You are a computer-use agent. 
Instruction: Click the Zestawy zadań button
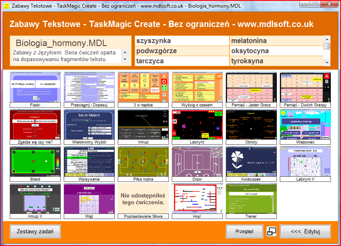click(35, 231)
